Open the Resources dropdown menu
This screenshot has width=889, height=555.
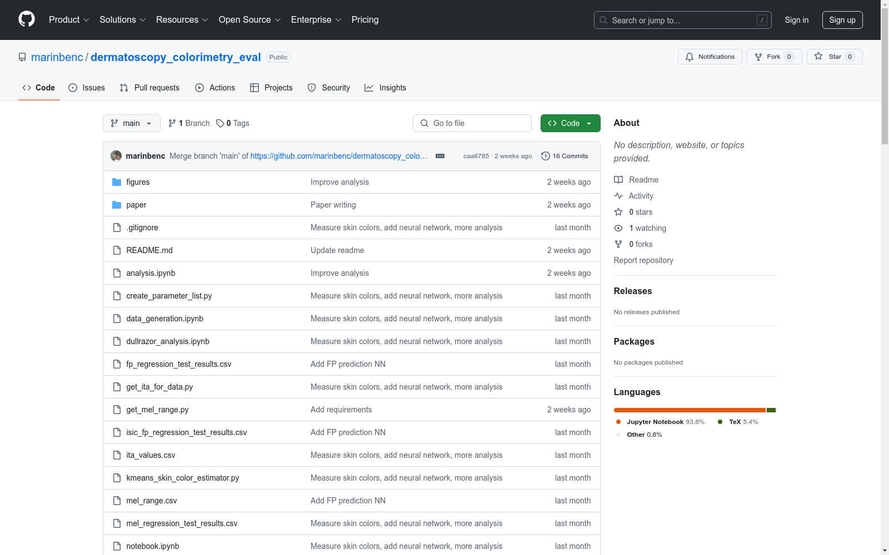click(182, 20)
